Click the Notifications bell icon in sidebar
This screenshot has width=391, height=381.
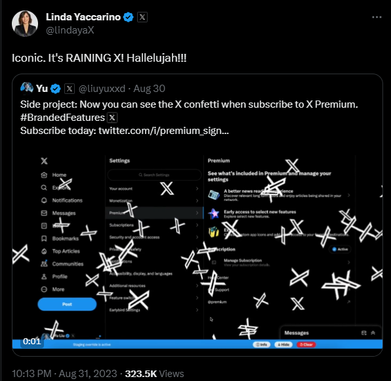click(44, 200)
